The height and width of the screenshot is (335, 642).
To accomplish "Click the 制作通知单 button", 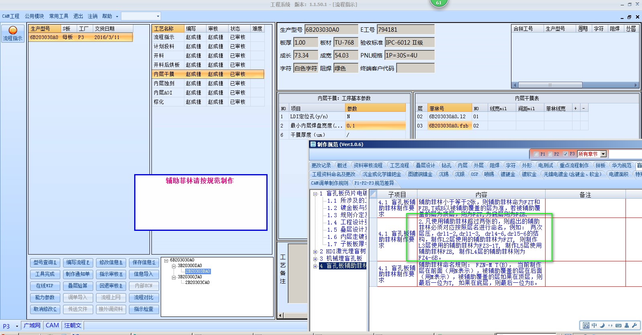I will pos(78,274).
